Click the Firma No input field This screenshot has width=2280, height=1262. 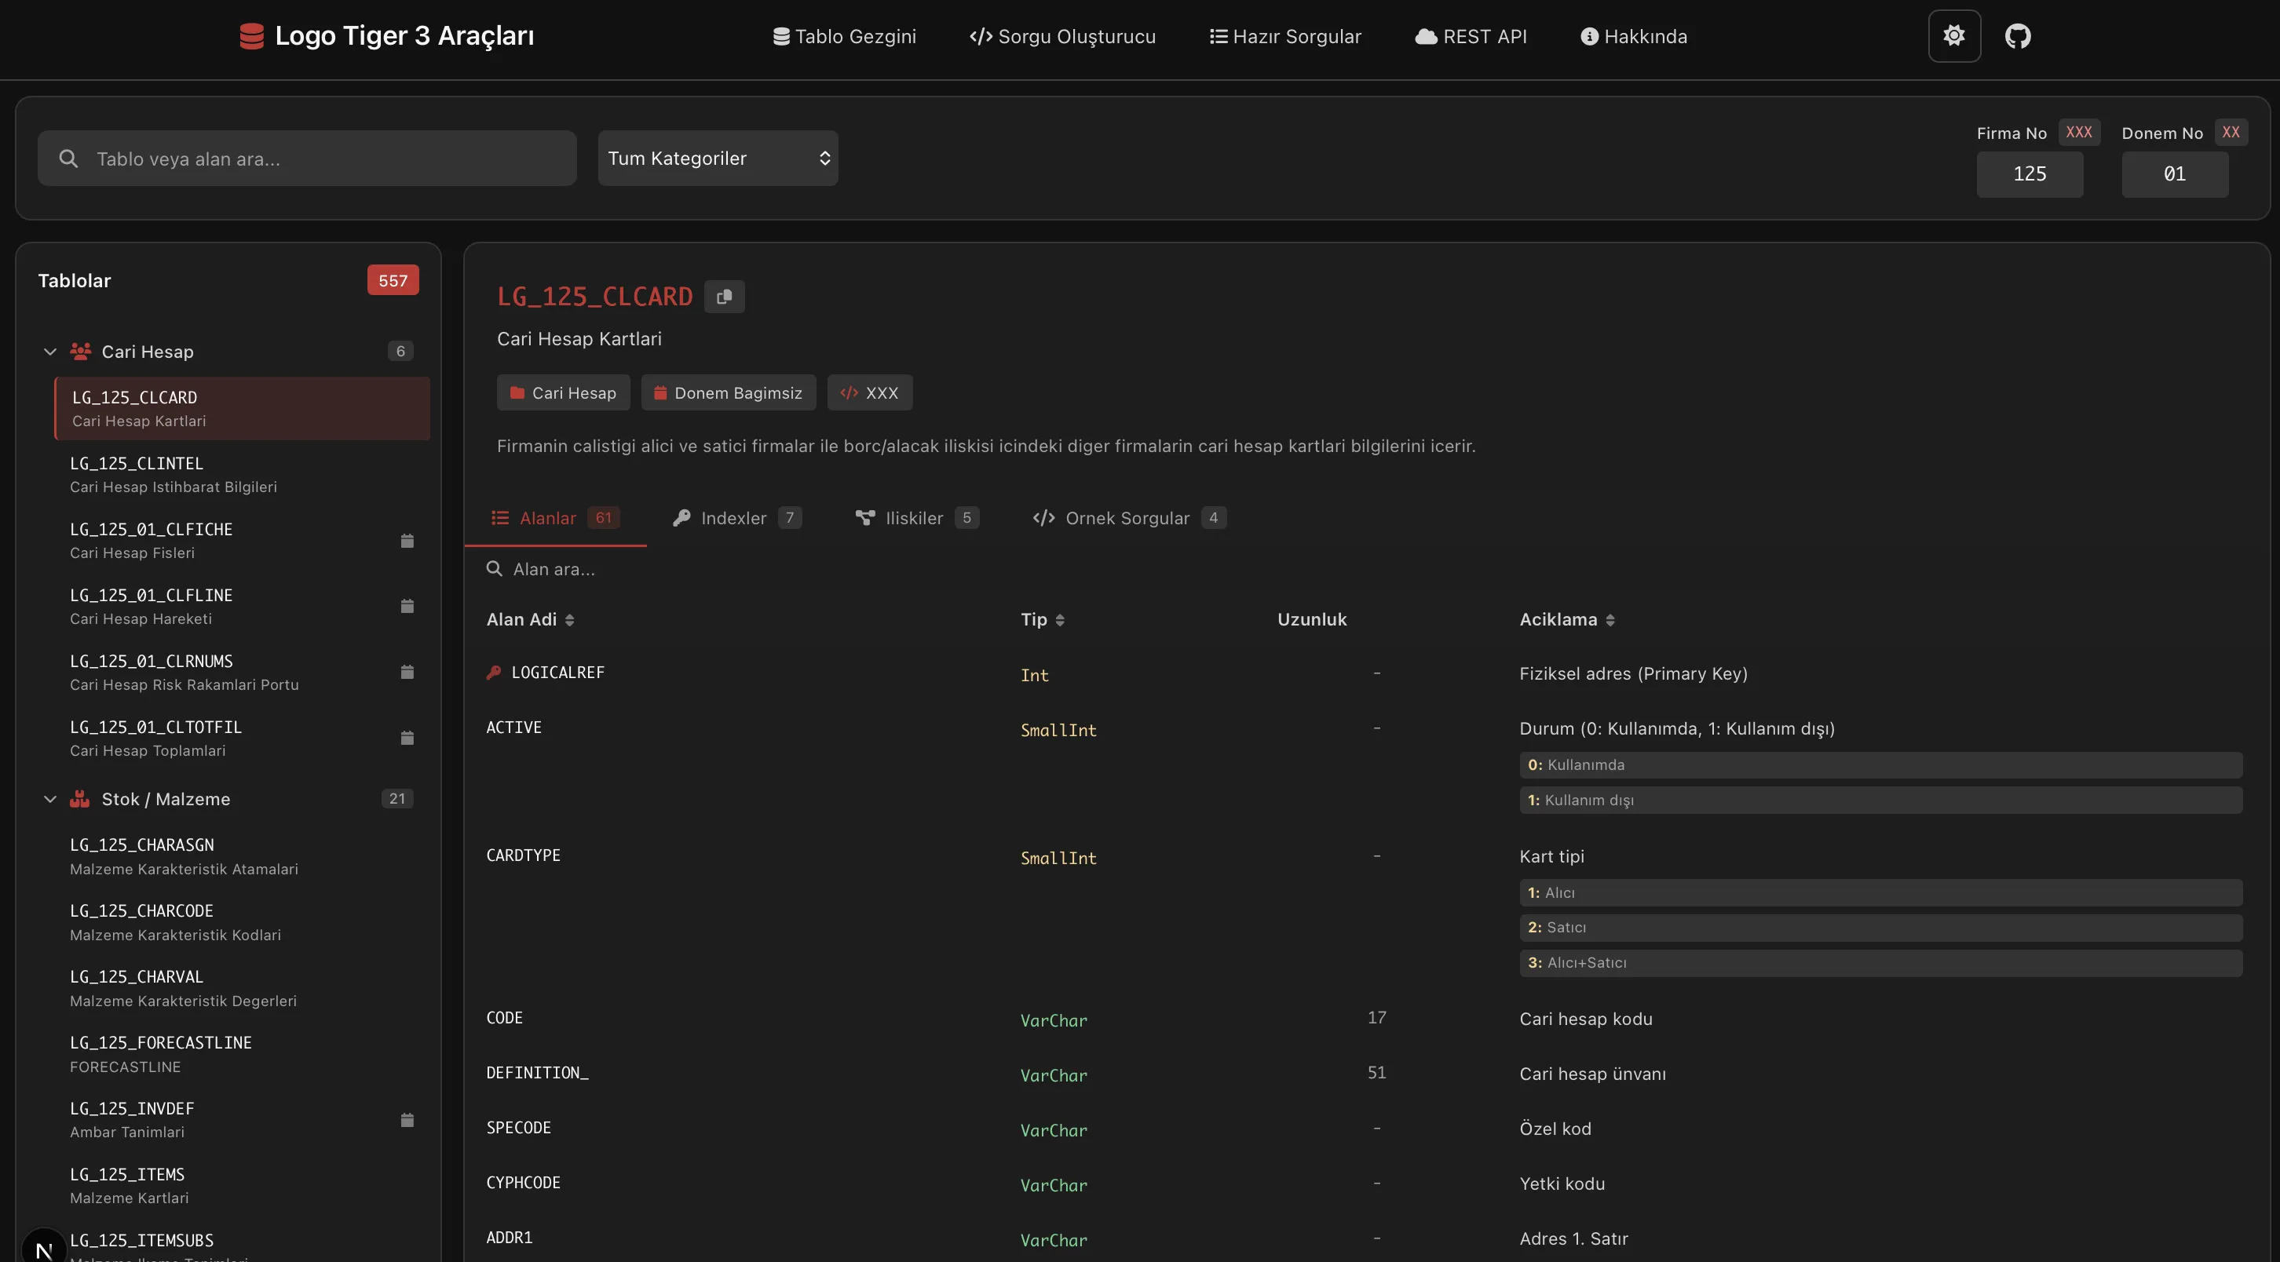point(2029,173)
